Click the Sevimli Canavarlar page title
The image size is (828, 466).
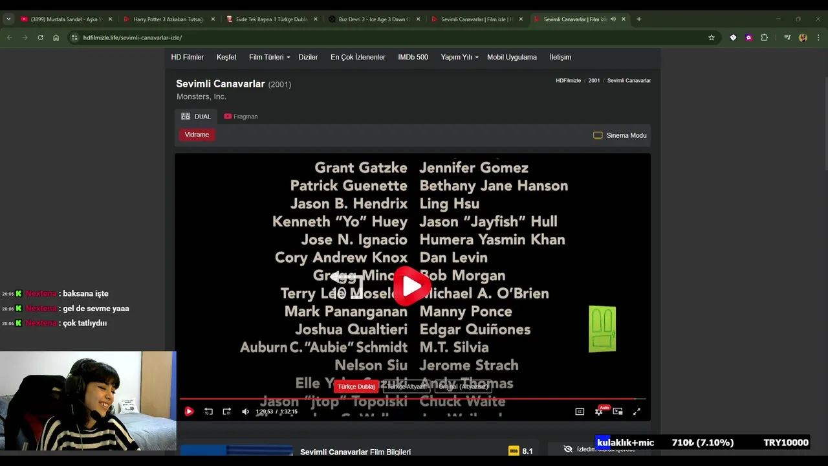[221, 83]
